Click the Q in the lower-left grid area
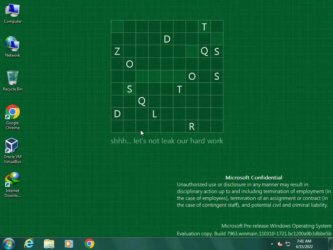Screen dimensions: 333x250 pos(142,102)
